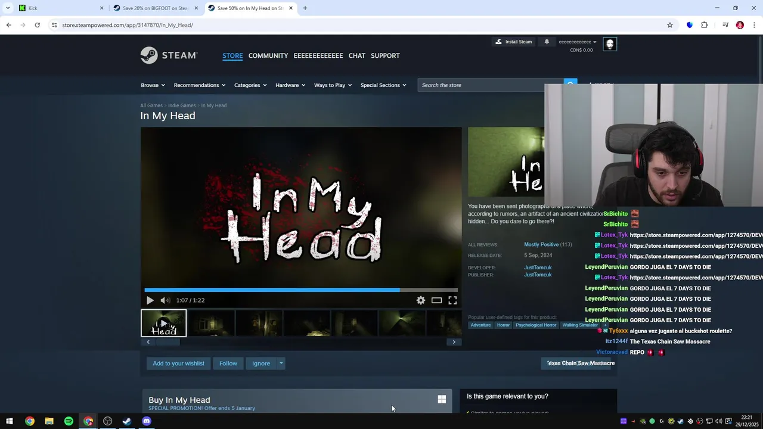Go back in browser history

pyautogui.click(x=8, y=25)
